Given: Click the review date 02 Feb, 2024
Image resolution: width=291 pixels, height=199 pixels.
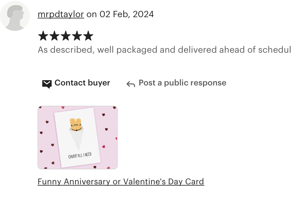Looking at the screenshot, I should pos(127,14).
